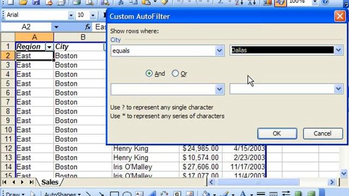Click OK in Custom AutoFilter dialog
This screenshot has width=349, height=196.
point(277,133)
